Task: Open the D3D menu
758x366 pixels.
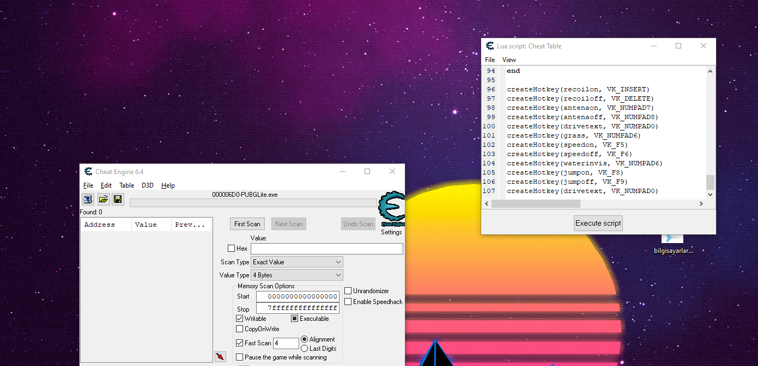Action: 148,185
